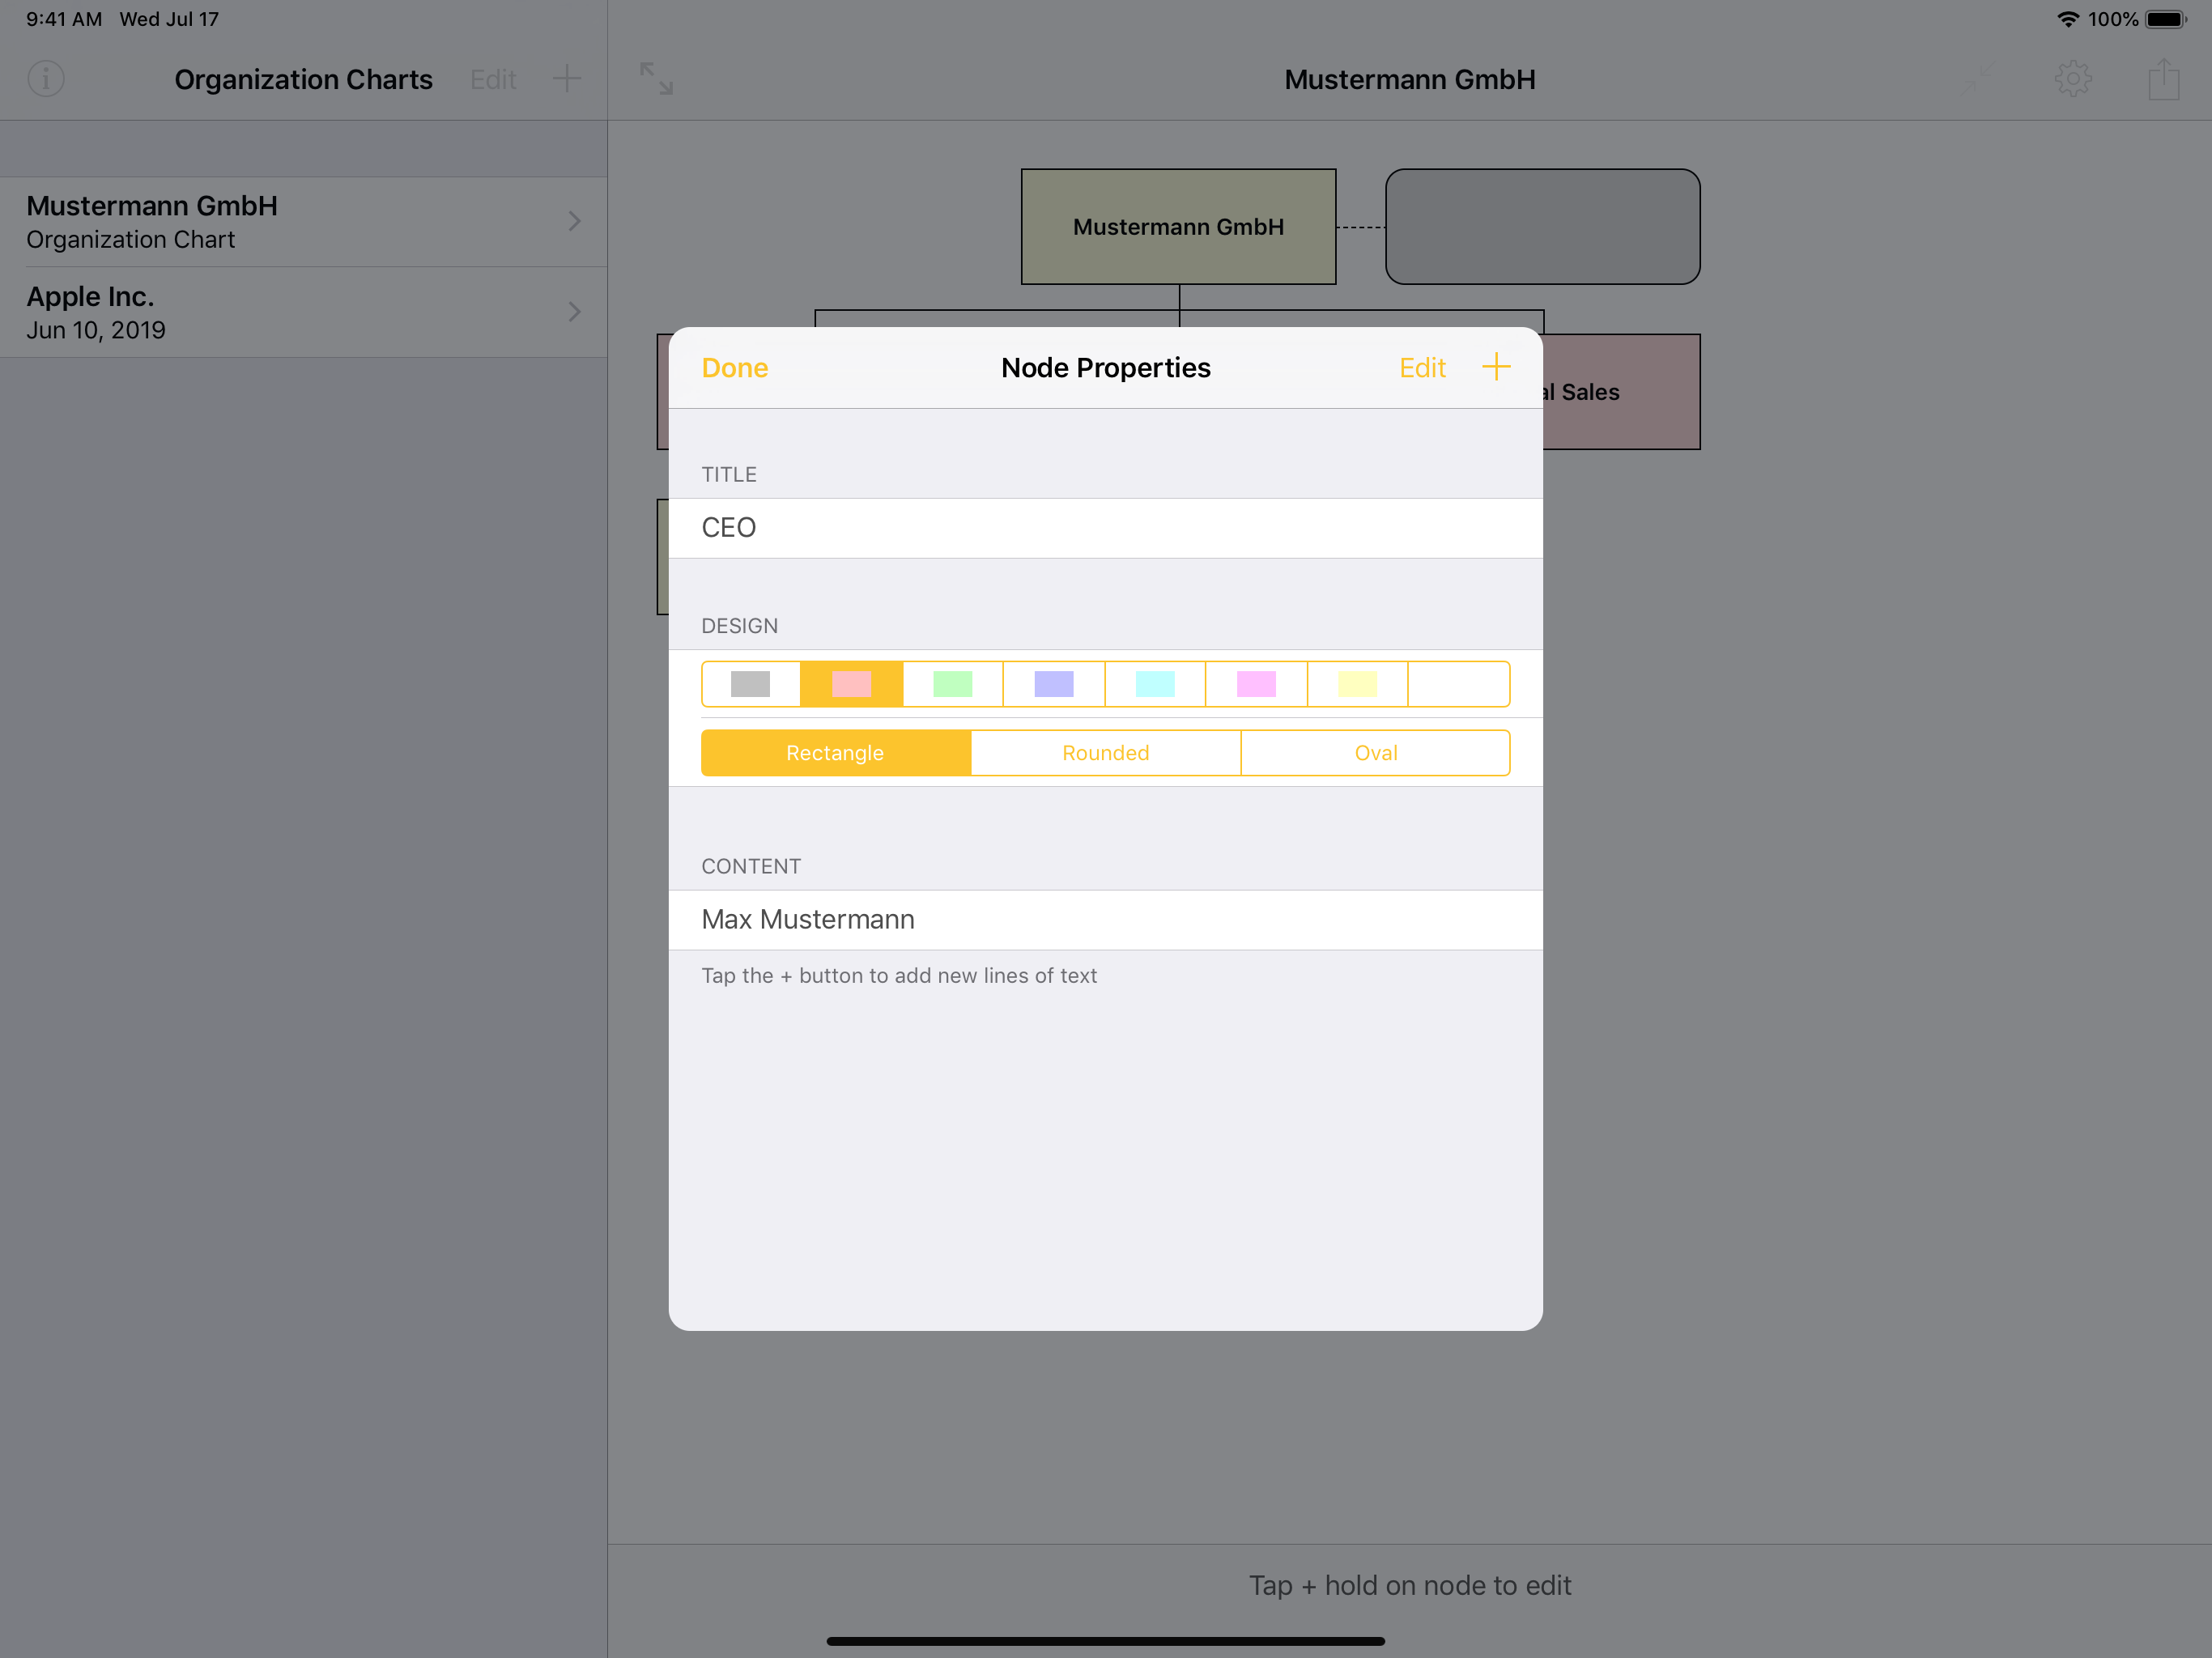Open the Mustermann GmbH chart row chevron
The height and width of the screenshot is (1658, 2212).
coord(575,221)
